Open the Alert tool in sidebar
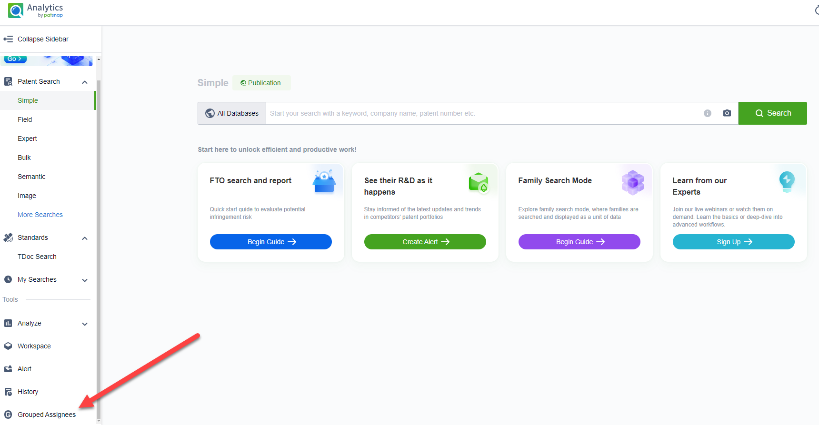 [x=24, y=369]
